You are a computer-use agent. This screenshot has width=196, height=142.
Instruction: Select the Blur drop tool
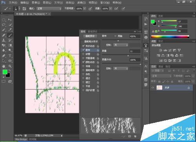pyautogui.click(x=4, y=50)
